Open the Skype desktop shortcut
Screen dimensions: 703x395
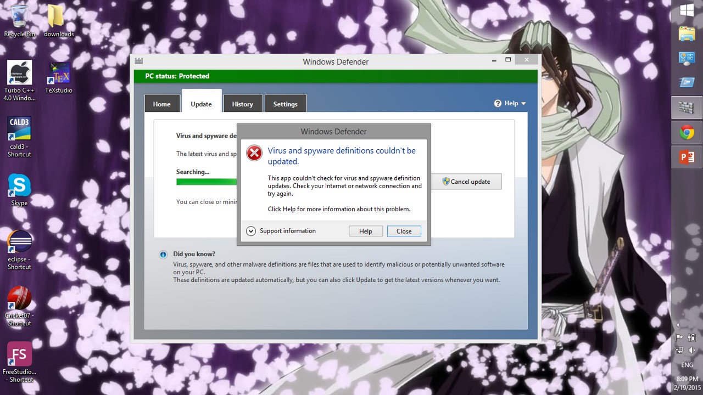19,187
